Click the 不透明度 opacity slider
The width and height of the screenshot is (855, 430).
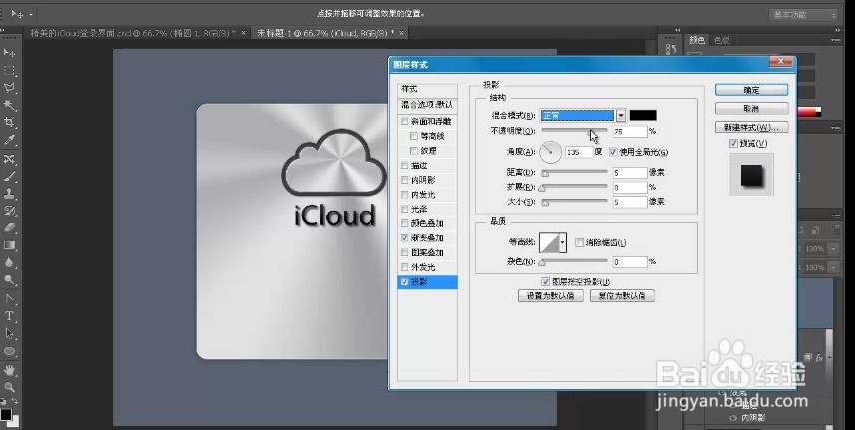[x=574, y=131]
